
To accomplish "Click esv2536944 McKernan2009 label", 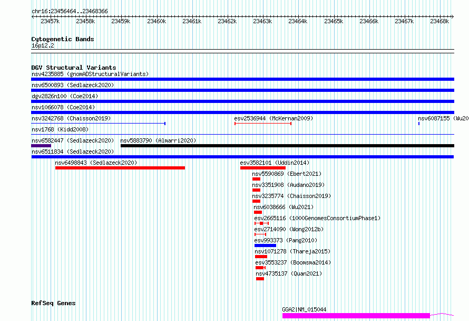I will (x=273, y=118).
